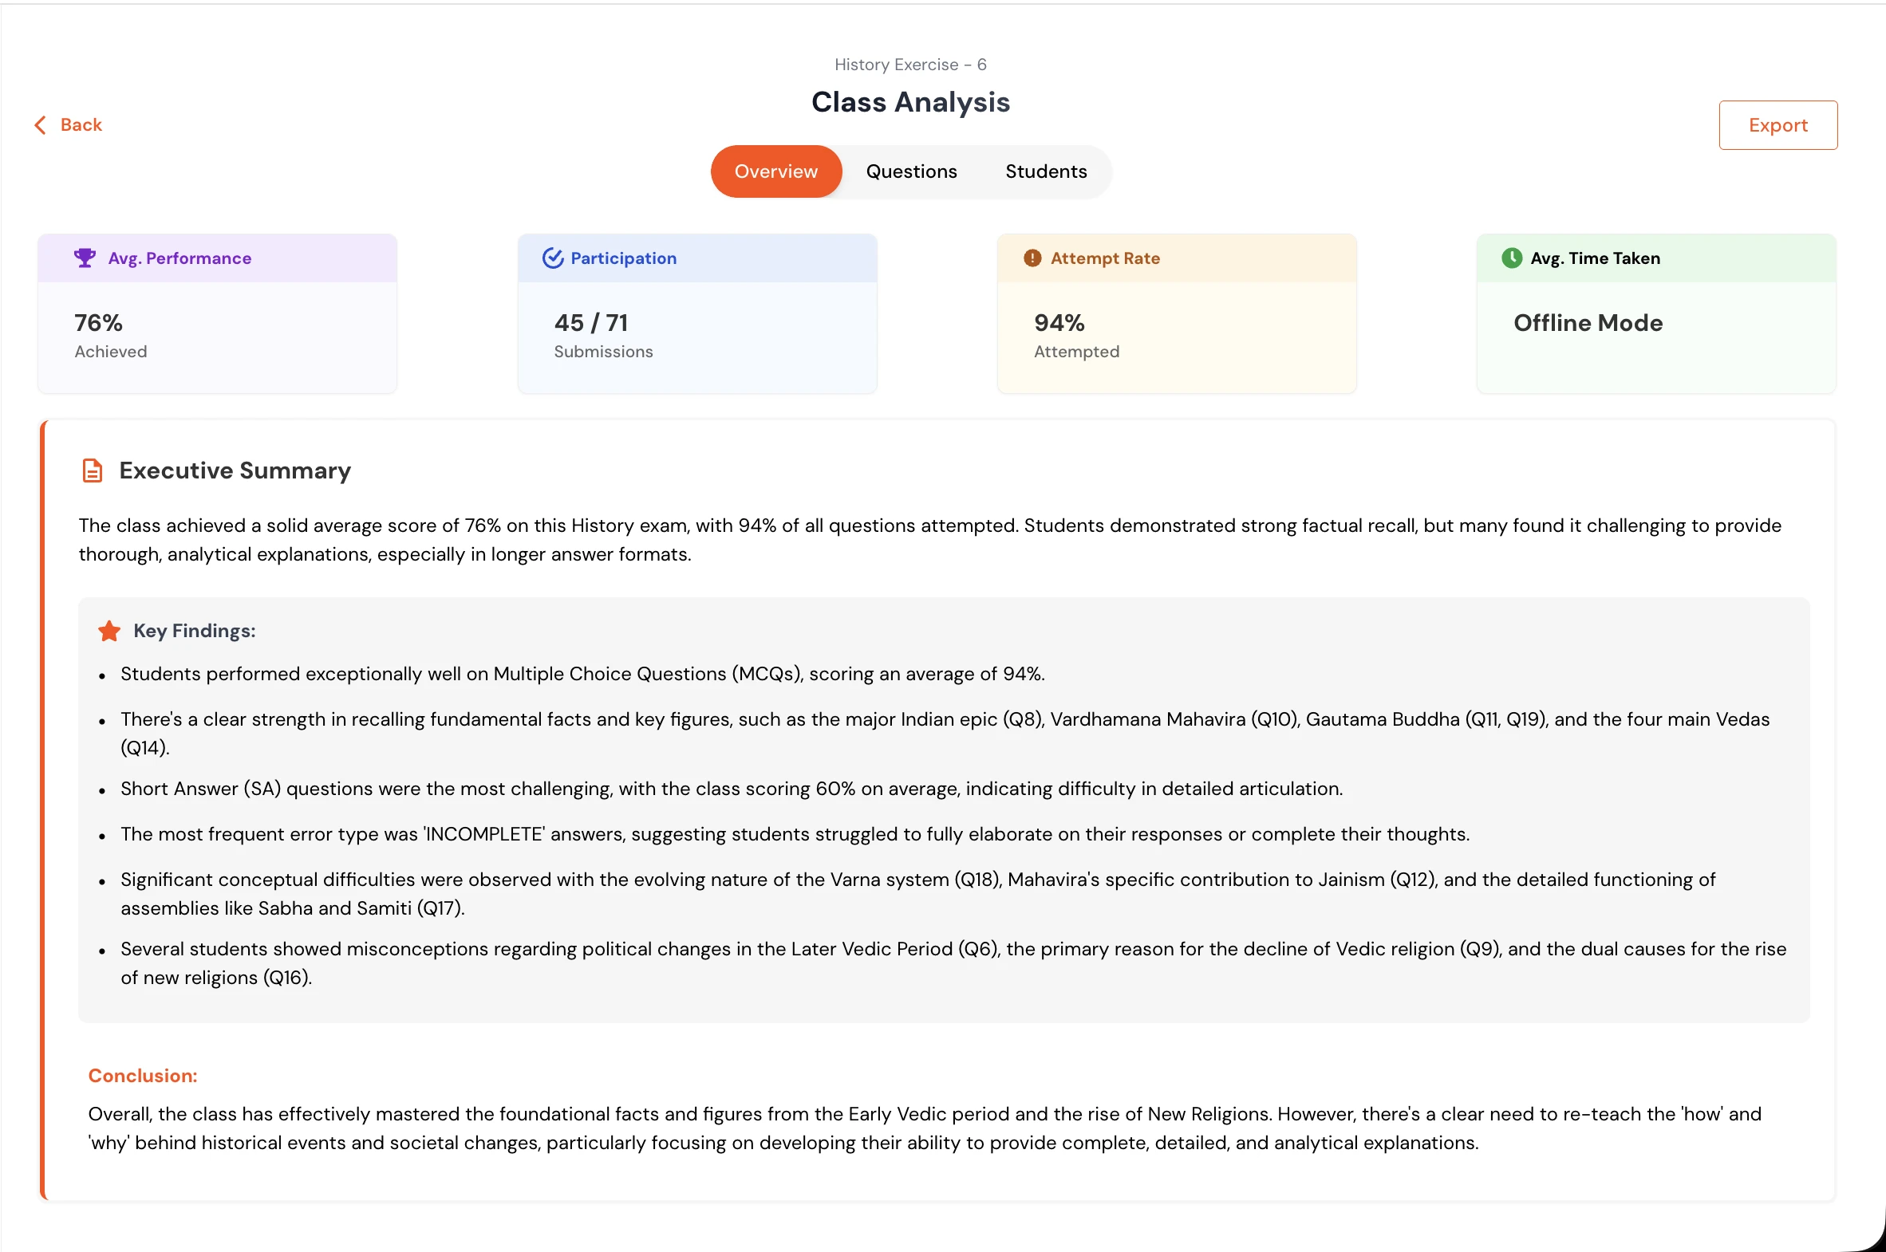Image resolution: width=1886 pixels, height=1252 pixels.
Task: Click the Participation checkmark badge icon
Action: pyautogui.click(x=553, y=258)
